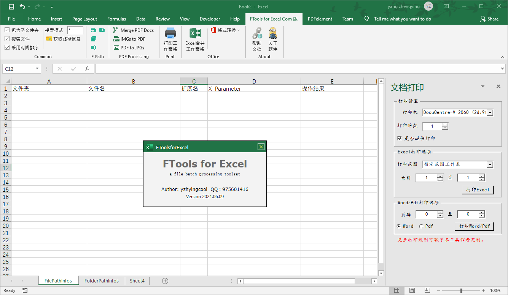Viewport: 508px width, 295px height.
Task: Select the Pdf radio button
Action: 421,226
